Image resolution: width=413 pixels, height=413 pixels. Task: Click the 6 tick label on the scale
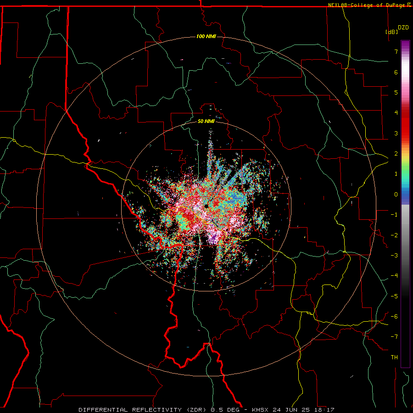396,72
